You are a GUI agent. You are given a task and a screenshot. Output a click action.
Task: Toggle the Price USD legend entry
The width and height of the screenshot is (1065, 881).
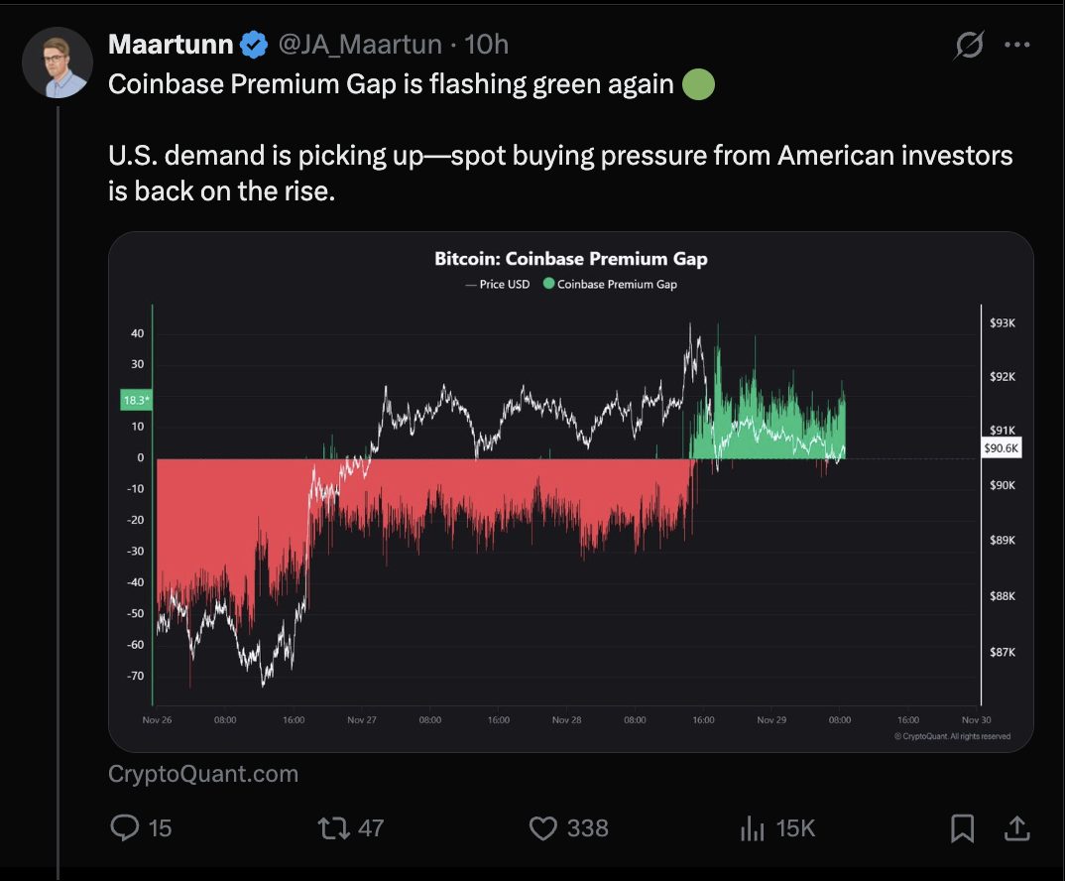coord(496,284)
